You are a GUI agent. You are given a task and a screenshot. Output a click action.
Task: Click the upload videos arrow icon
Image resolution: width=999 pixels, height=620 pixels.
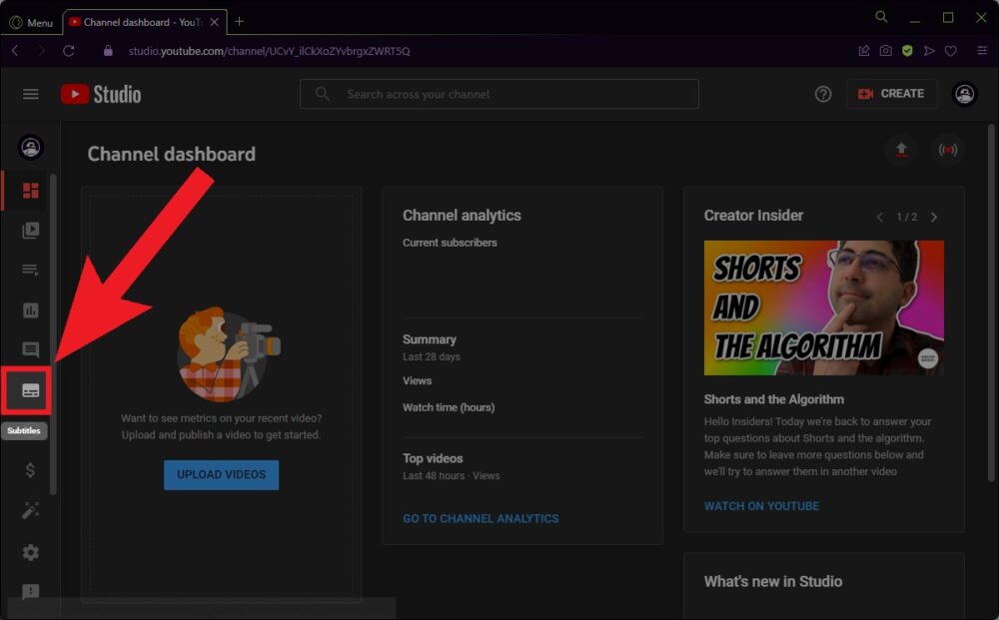point(901,150)
